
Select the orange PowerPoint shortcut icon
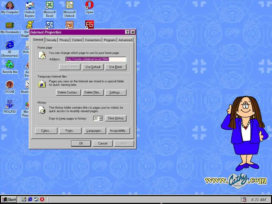(69, 25)
